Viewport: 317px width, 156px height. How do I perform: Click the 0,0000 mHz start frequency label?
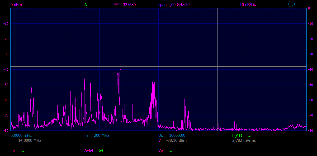(21, 135)
